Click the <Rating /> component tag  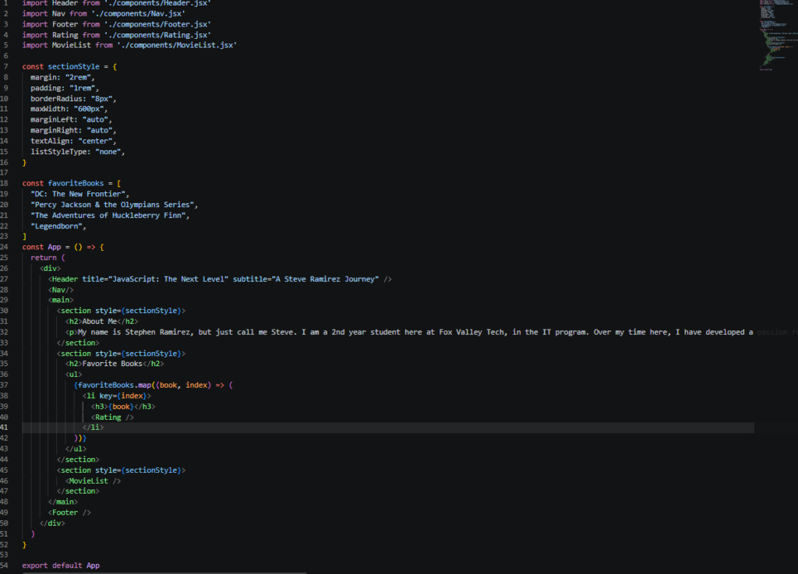[112, 417]
